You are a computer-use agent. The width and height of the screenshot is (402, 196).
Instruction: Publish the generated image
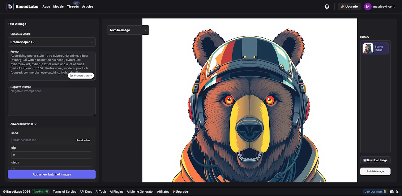(375, 171)
